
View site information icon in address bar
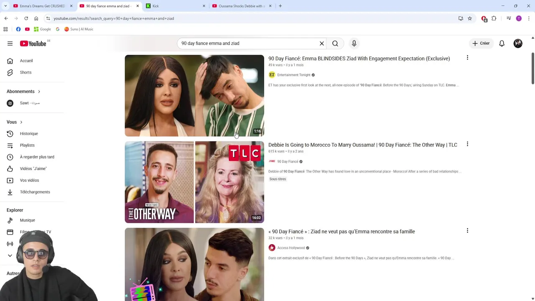coord(48,18)
